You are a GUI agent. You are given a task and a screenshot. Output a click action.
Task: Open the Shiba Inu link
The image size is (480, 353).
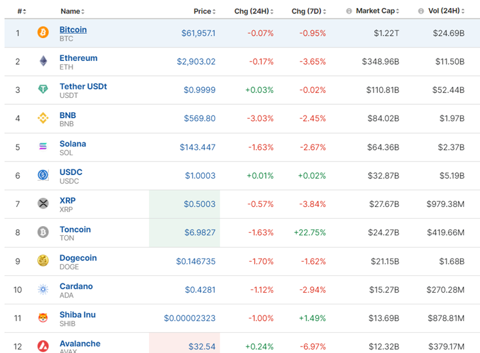point(78,315)
